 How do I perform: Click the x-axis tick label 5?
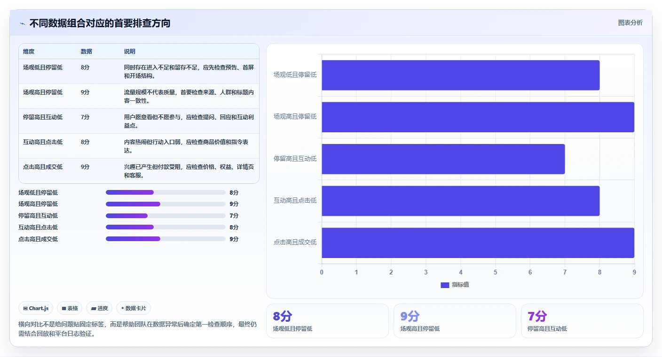pos(495,272)
